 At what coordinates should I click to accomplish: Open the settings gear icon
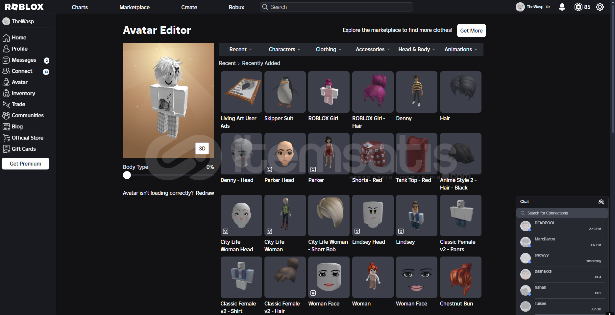(600, 7)
